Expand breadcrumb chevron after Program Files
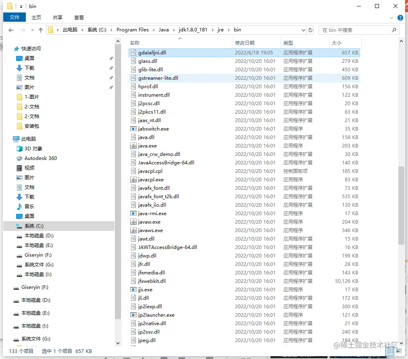 (154, 30)
